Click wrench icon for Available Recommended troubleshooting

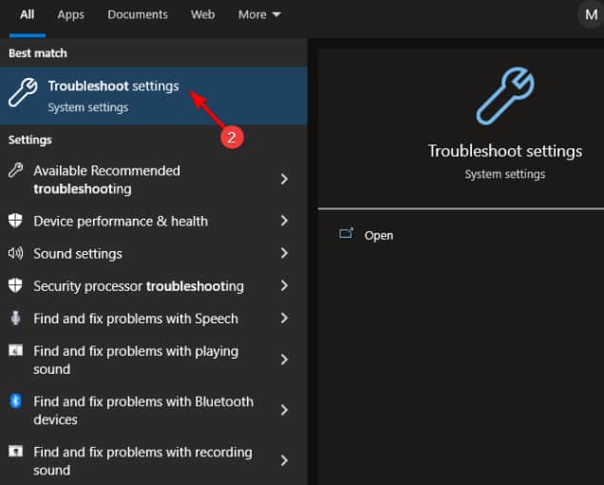15,171
